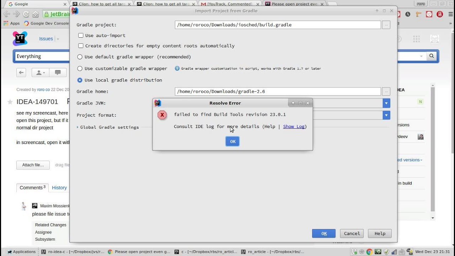This screenshot has width=455, height=256.
Task: Click the comment bubble toolbar button
Action: pyautogui.click(x=58, y=73)
